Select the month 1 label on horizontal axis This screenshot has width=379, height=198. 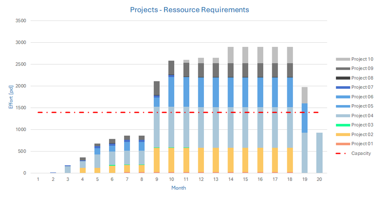pos(38,179)
